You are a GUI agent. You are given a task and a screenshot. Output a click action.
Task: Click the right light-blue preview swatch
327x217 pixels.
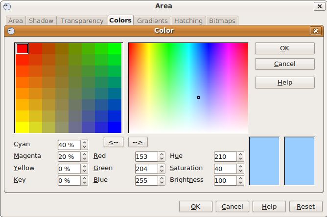point(299,161)
